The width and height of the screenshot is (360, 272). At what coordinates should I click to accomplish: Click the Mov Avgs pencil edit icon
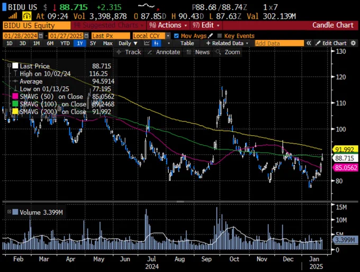pyautogui.click(x=210, y=36)
